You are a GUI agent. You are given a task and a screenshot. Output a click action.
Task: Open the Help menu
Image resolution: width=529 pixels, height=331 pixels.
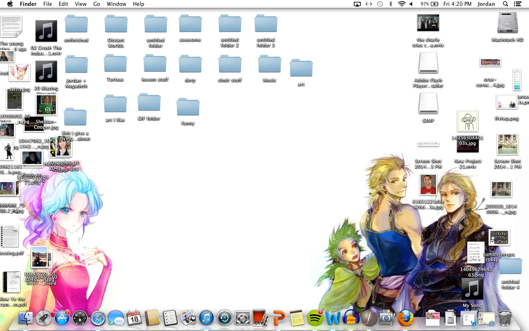(138, 4)
